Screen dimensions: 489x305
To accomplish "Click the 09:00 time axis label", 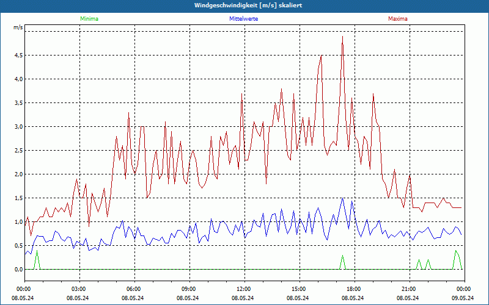I will coord(189,289).
